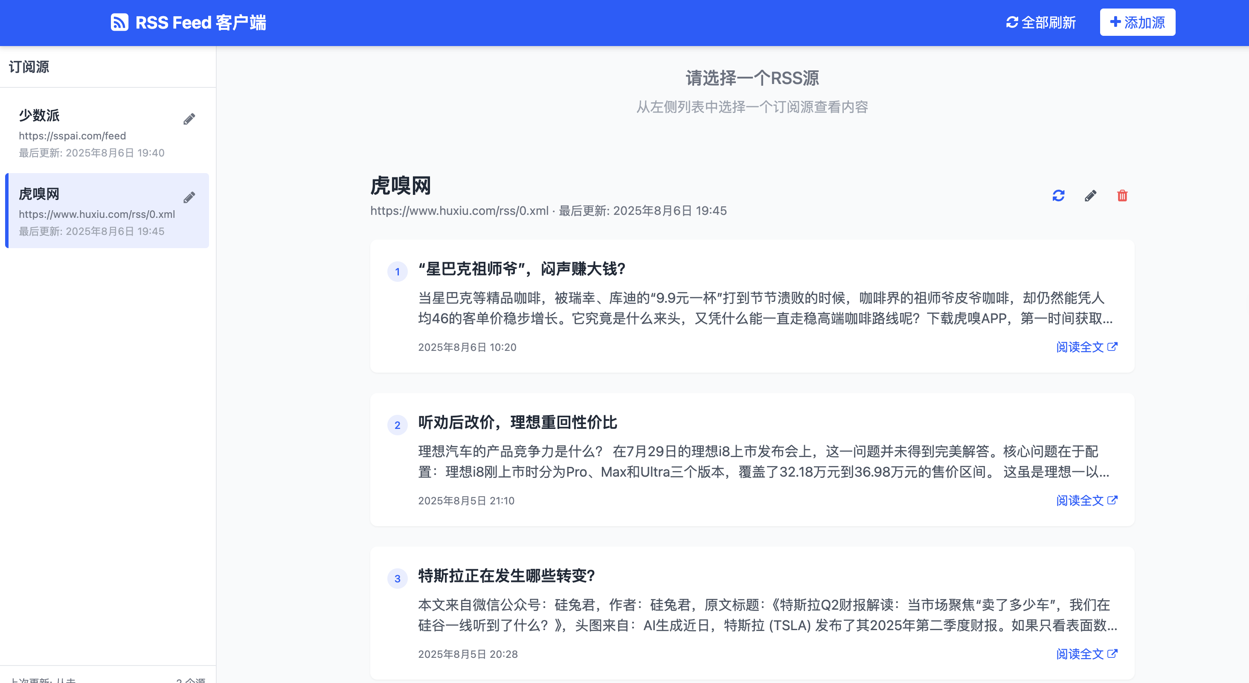Screen dimensions: 1249x683
Task: Click article title “星巴克祖师爷”，闷声赚大钱？
Action: click(x=522, y=269)
